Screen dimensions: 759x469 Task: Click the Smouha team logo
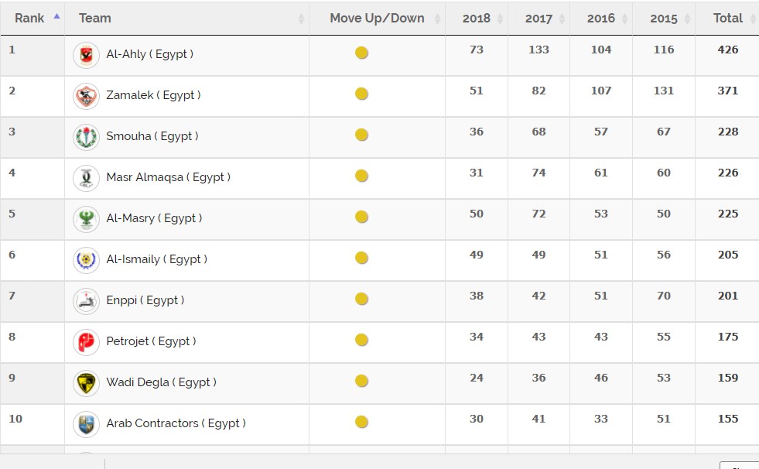(86, 137)
